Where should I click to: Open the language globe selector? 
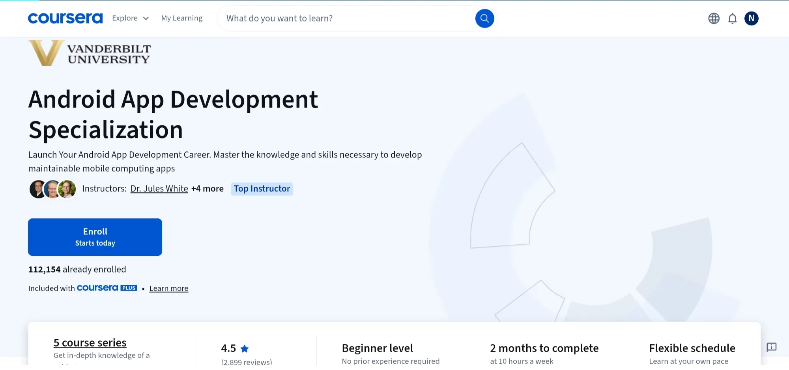click(x=714, y=19)
